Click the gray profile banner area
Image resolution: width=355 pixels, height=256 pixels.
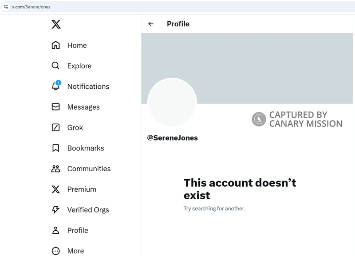[x=247, y=68]
